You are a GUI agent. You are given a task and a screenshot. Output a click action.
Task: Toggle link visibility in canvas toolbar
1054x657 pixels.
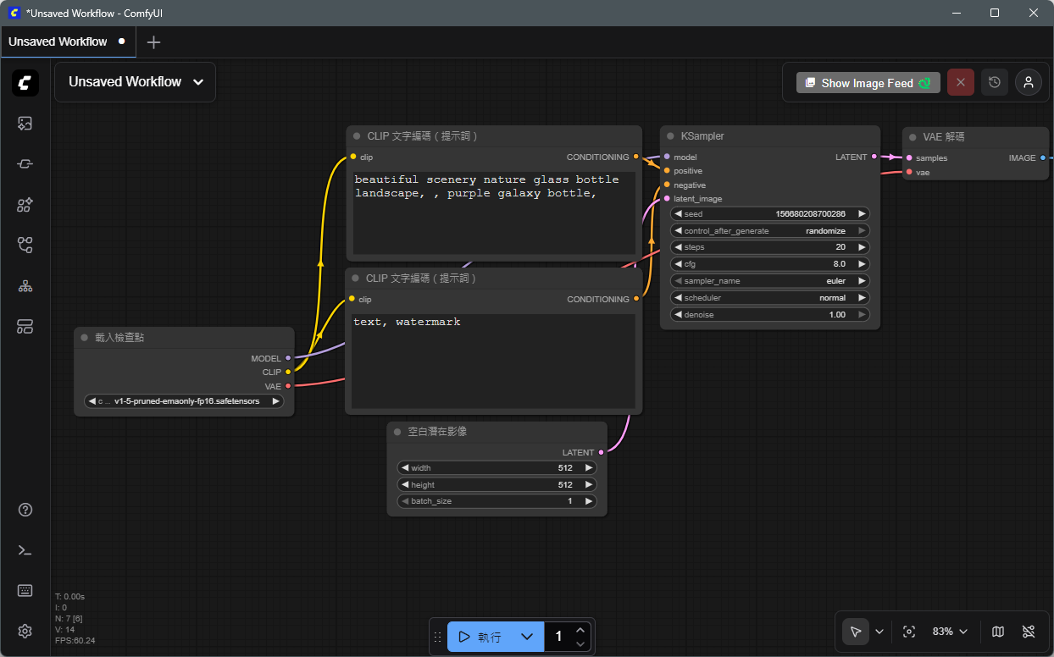(x=1029, y=632)
